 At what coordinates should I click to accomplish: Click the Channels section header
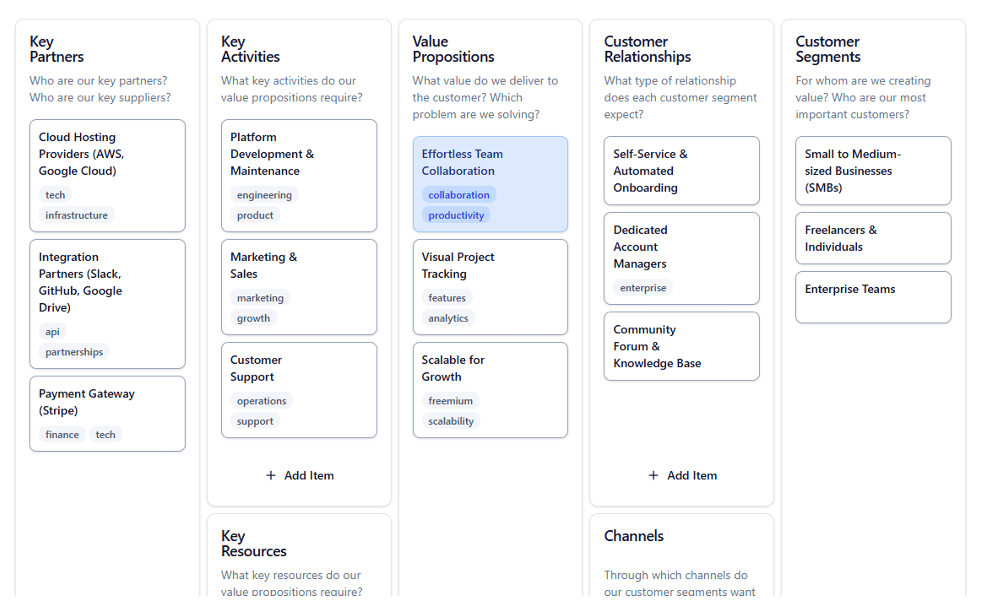[x=634, y=536]
